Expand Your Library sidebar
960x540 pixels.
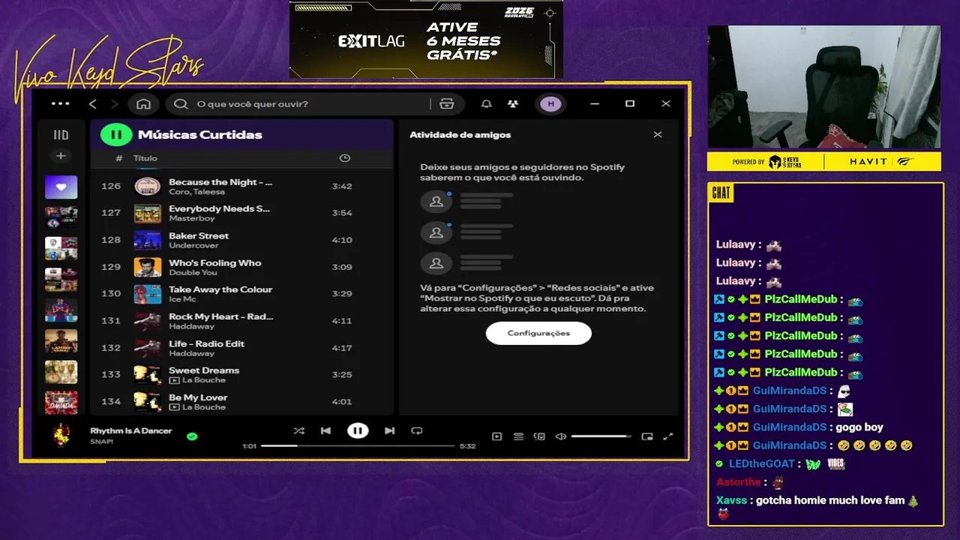pyautogui.click(x=61, y=135)
